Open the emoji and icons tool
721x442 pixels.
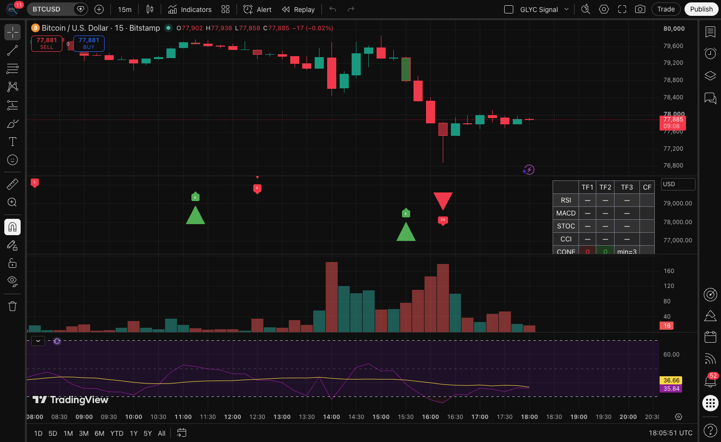pos(12,160)
